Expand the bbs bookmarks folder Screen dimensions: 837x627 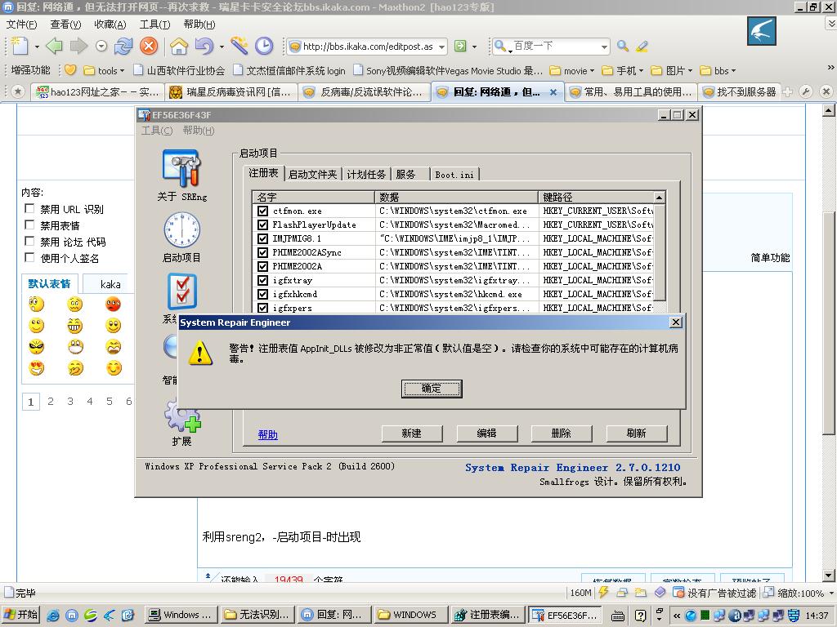pyautogui.click(x=718, y=71)
